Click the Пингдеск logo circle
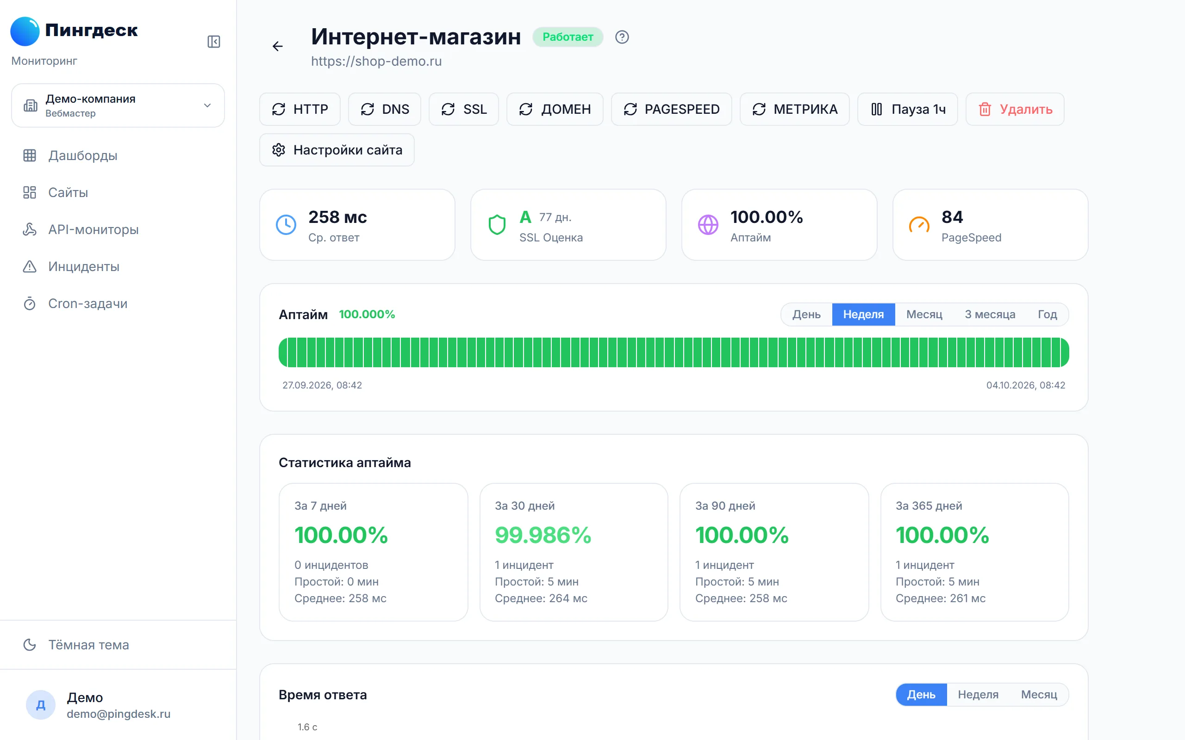This screenshot has width=1185, height=740. click(25, 31)
